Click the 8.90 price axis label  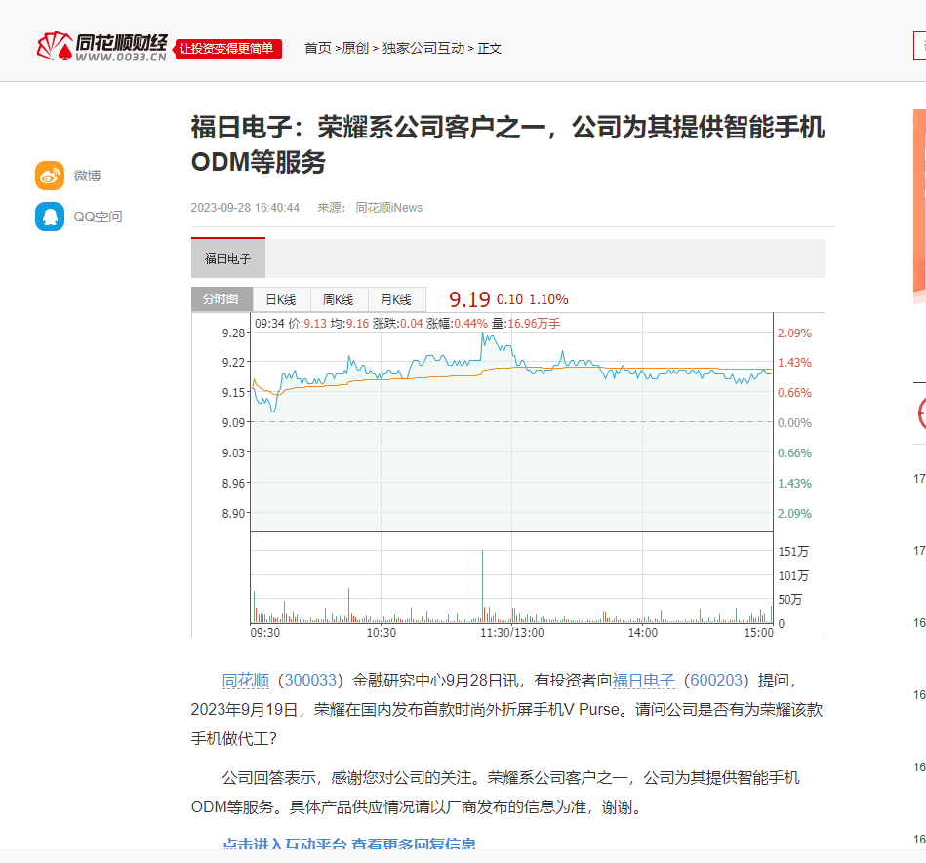pos(233,514)
